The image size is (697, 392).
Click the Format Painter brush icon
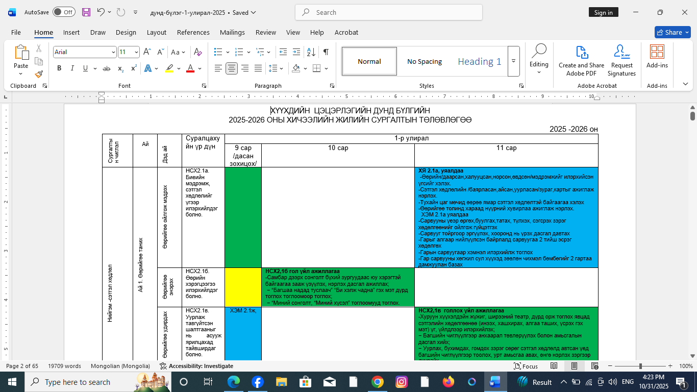coord(39,74)
